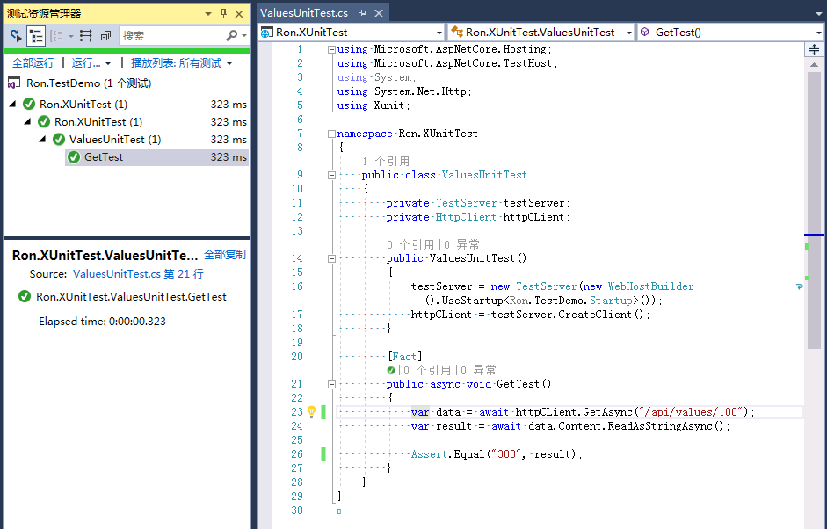Image resolution: width=827 pixels, height=529 pixels.
Task: Collapse the ValuesUnitTest (1) tree node
Action: coord(42,139)
